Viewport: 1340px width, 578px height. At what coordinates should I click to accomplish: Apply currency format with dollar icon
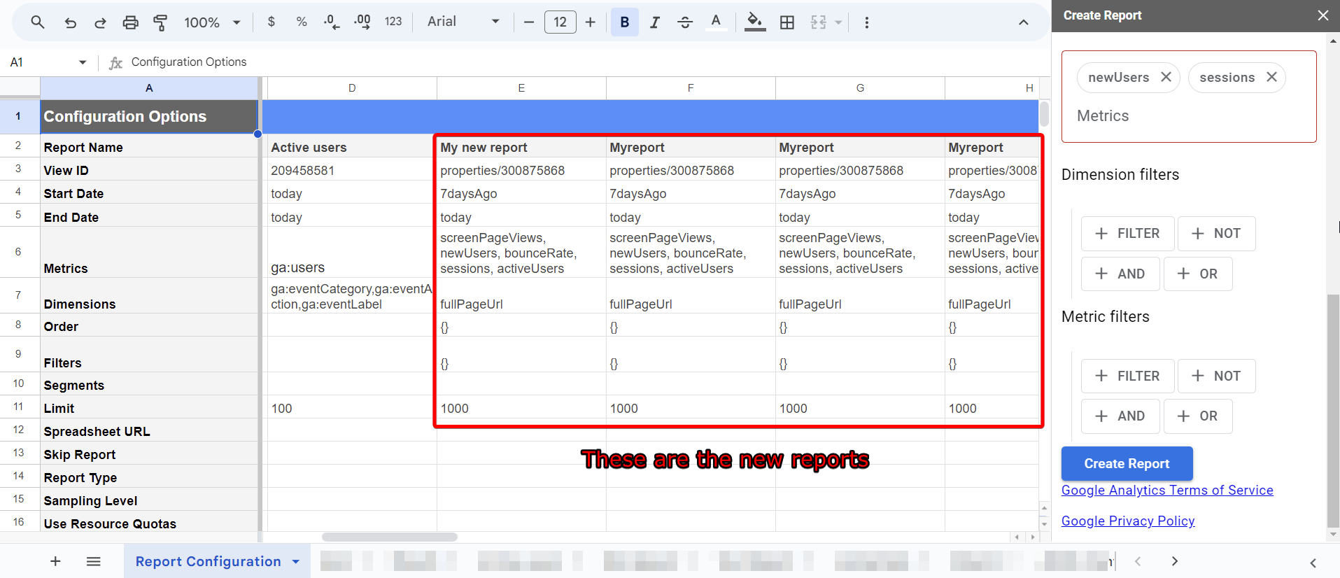coord(271,22)
